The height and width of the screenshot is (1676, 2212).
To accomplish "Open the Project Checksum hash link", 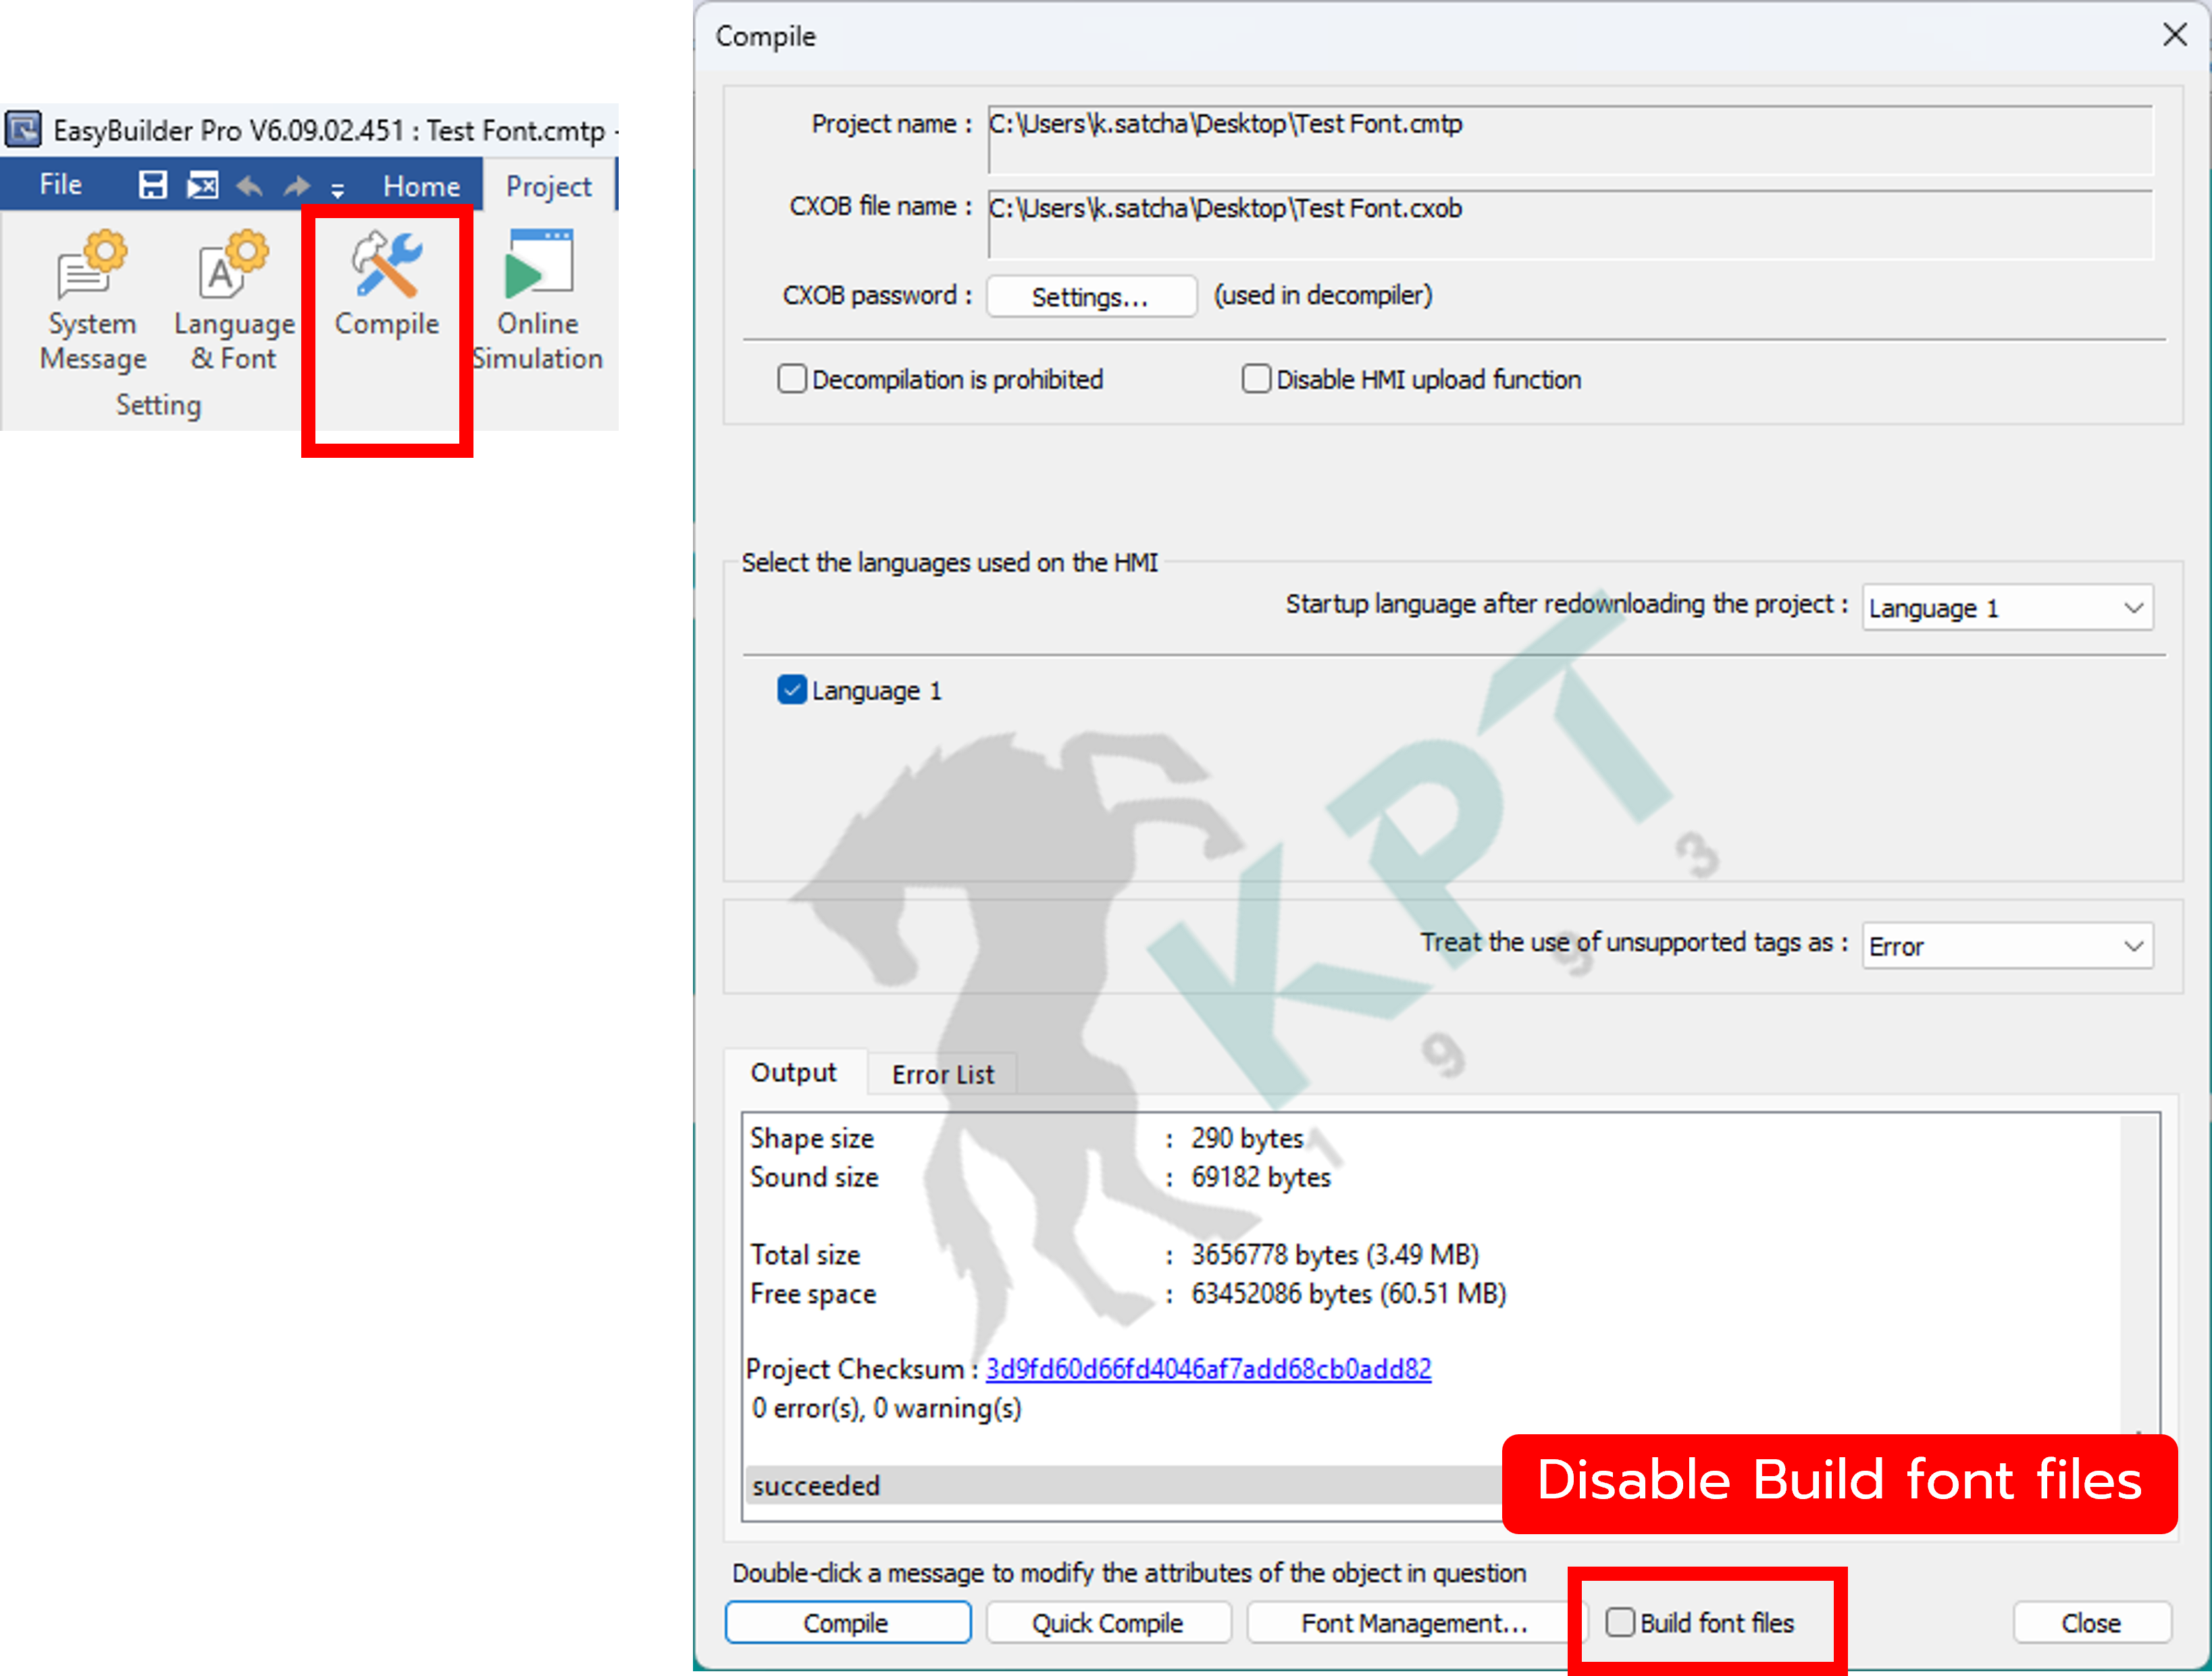I will (1208, 1369).
